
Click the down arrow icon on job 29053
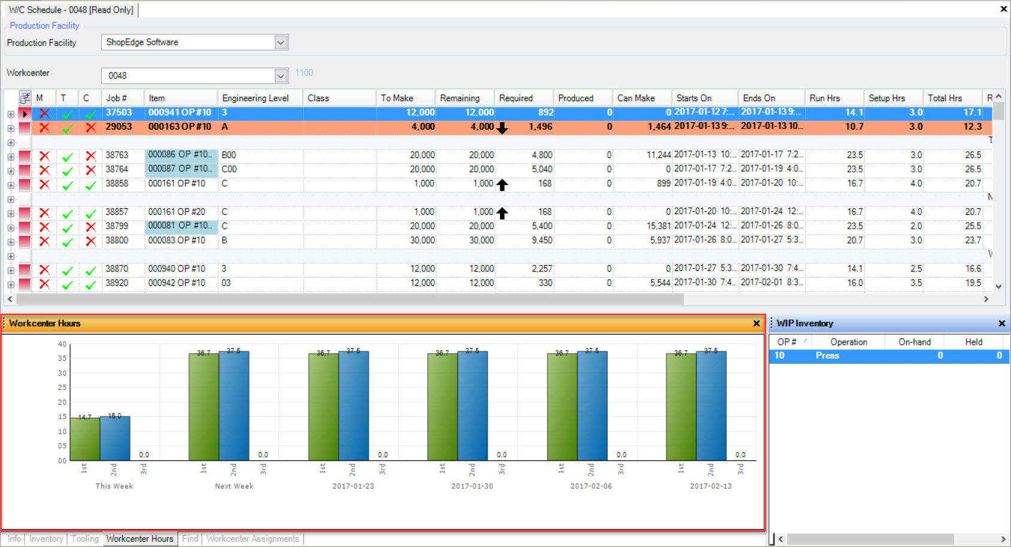(x=502, y=127)
